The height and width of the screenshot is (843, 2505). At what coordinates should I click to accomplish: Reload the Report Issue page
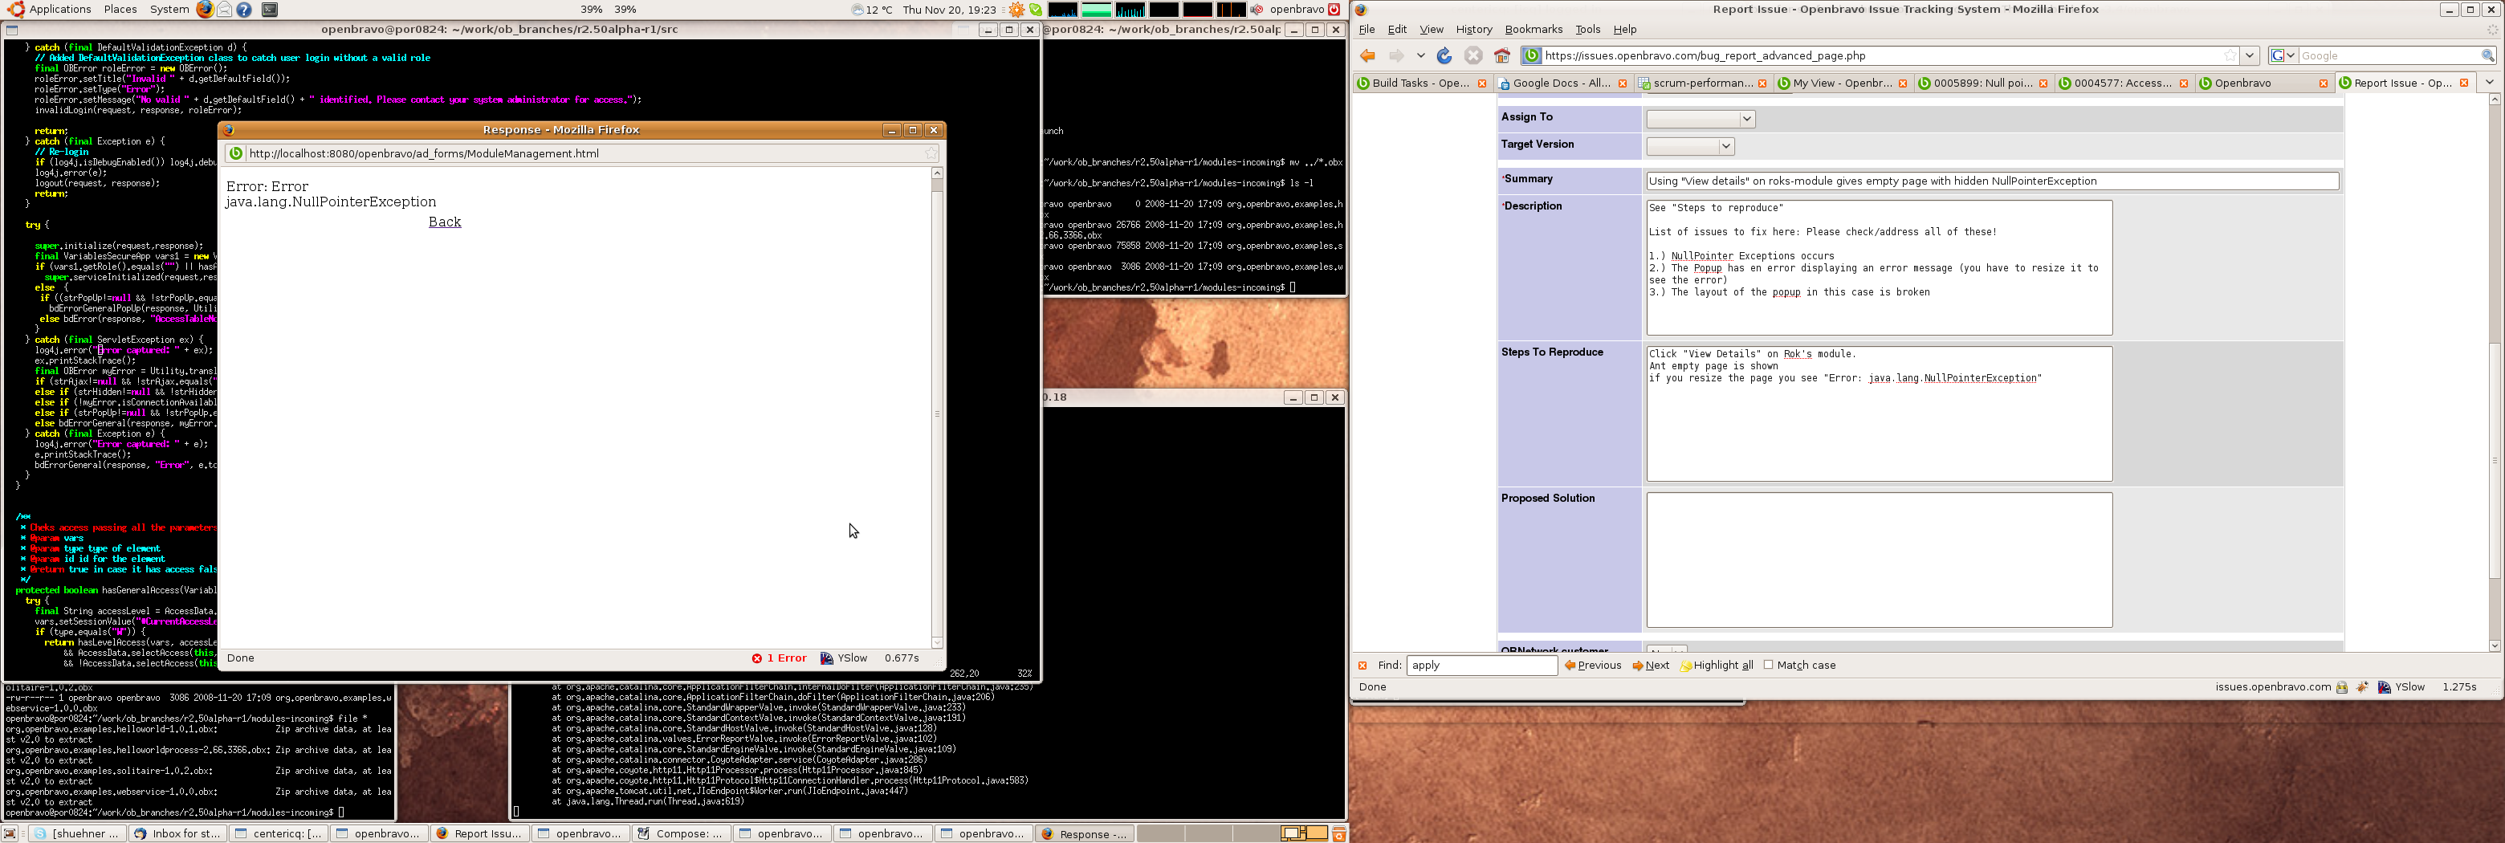click(x=1444, y=55)
